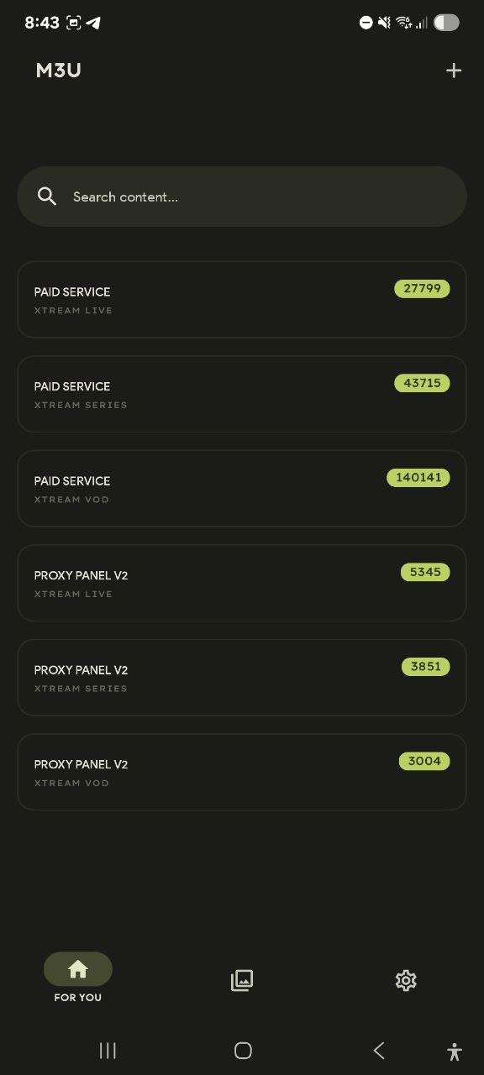
Task: Open PROXY PANEL V2 XTREAM VOD playlist
Action: coord(242,772)
